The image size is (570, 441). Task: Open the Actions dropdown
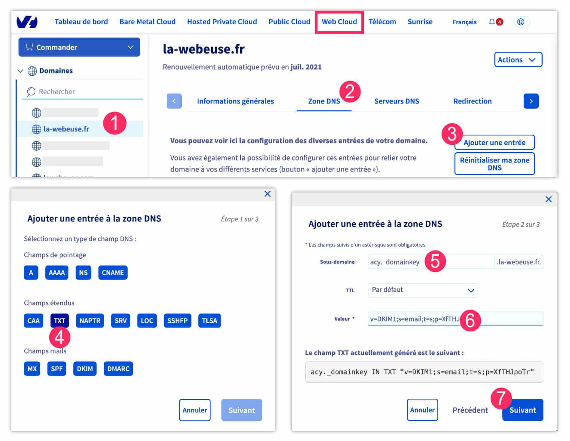pyautogui.click(x=518, y=60)
